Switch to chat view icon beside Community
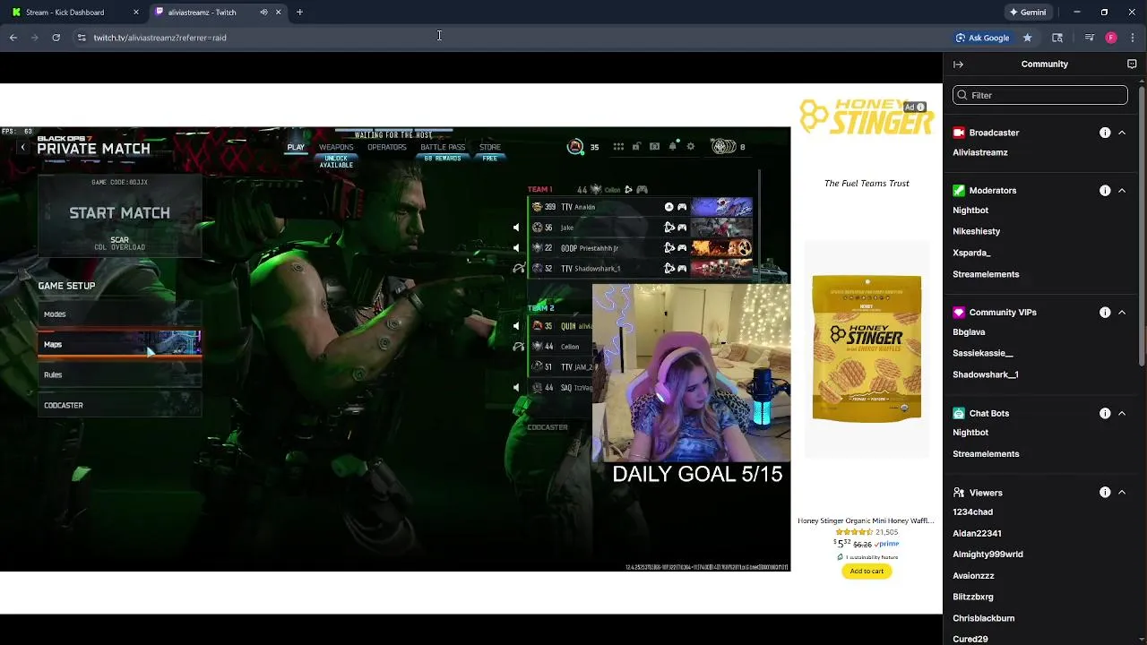Screen dimensions: 1147x645 [1132, 64]
